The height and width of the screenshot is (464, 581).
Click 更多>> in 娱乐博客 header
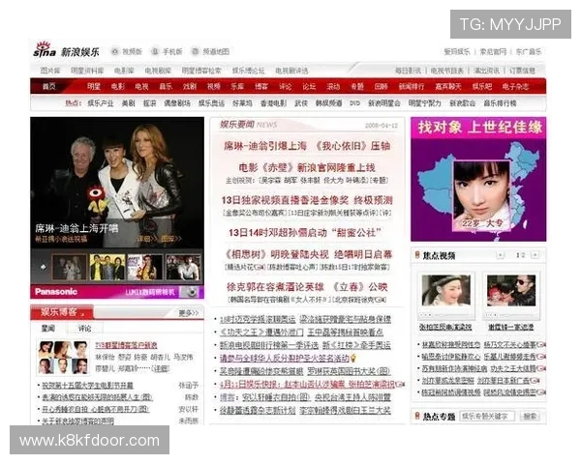click(x=189, y=313)
